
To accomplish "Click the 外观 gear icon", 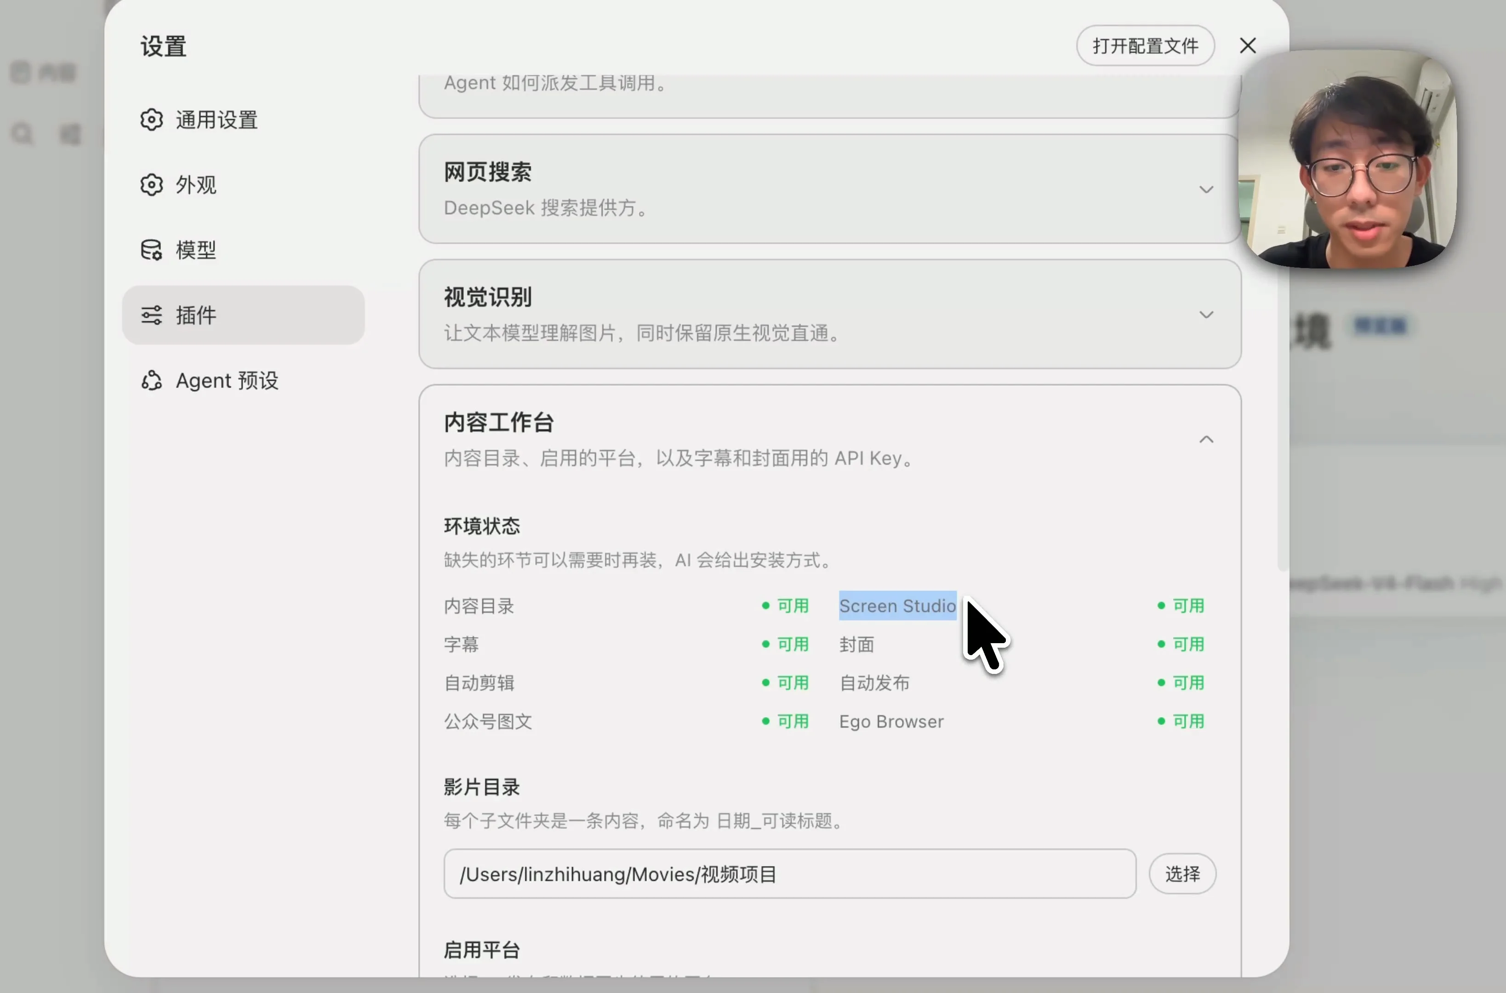I will (x=151, y=185).
